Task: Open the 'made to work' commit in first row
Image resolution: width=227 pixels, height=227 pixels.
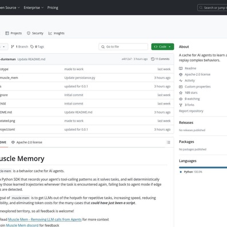Action: [x=74, y=69]
